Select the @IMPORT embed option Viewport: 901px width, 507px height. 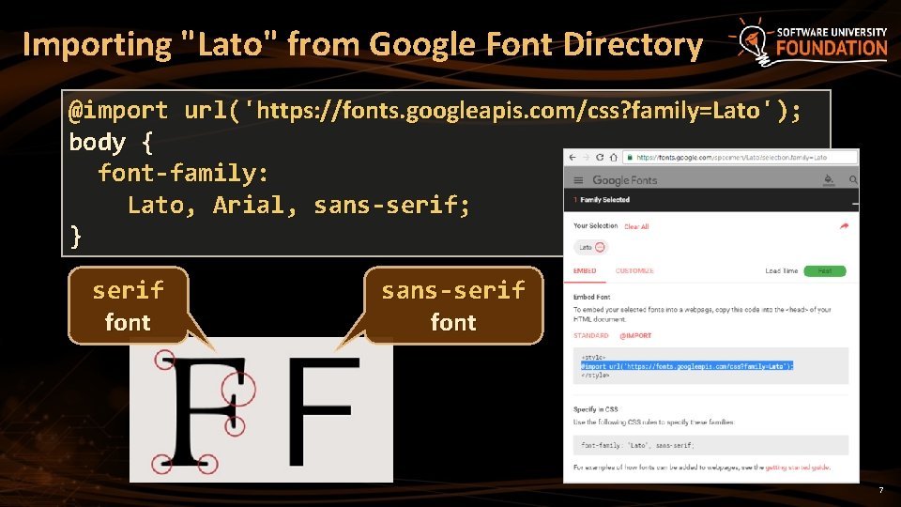(635, 336)
